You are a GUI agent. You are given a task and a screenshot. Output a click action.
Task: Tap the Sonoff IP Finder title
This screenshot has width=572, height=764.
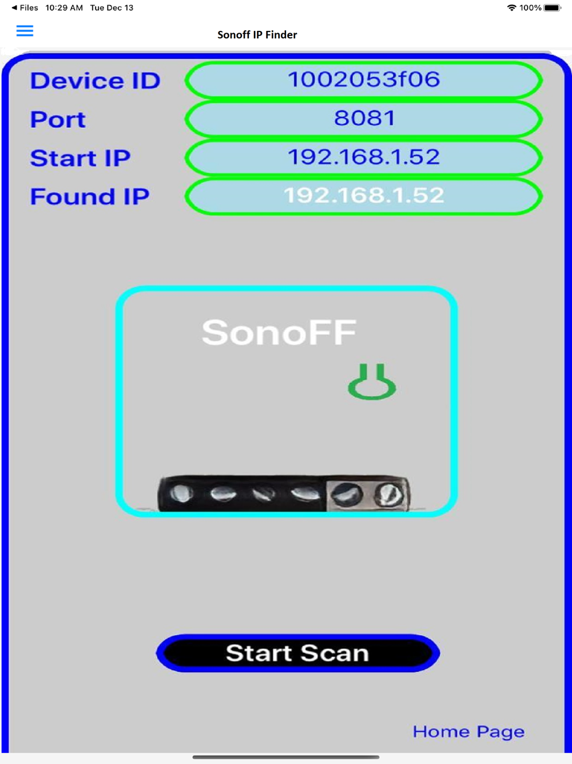click(x=257, y=35)
